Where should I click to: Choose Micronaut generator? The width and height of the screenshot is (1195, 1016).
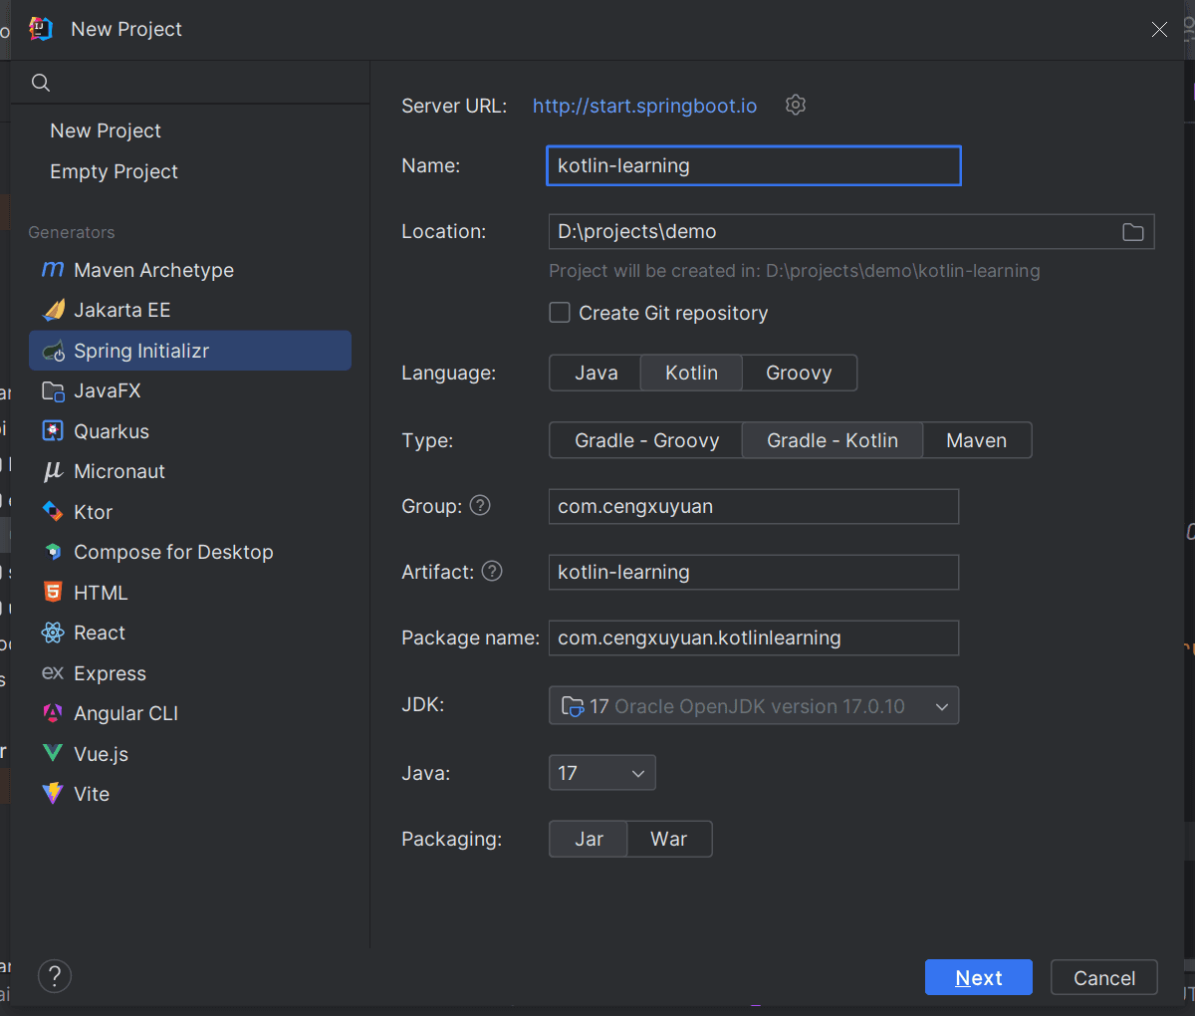pos(190,471)
